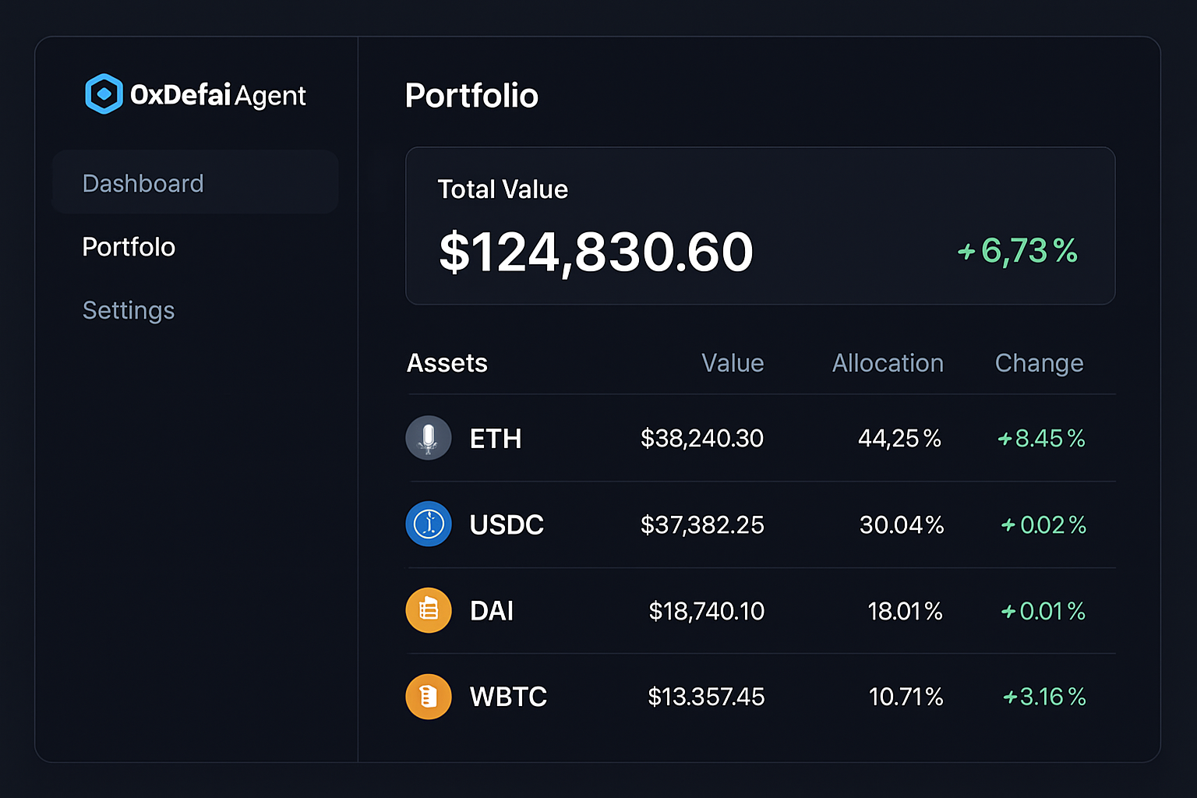Click the WBTC token icon
The image size is (1197, 798).
click(x=429, y=696)
